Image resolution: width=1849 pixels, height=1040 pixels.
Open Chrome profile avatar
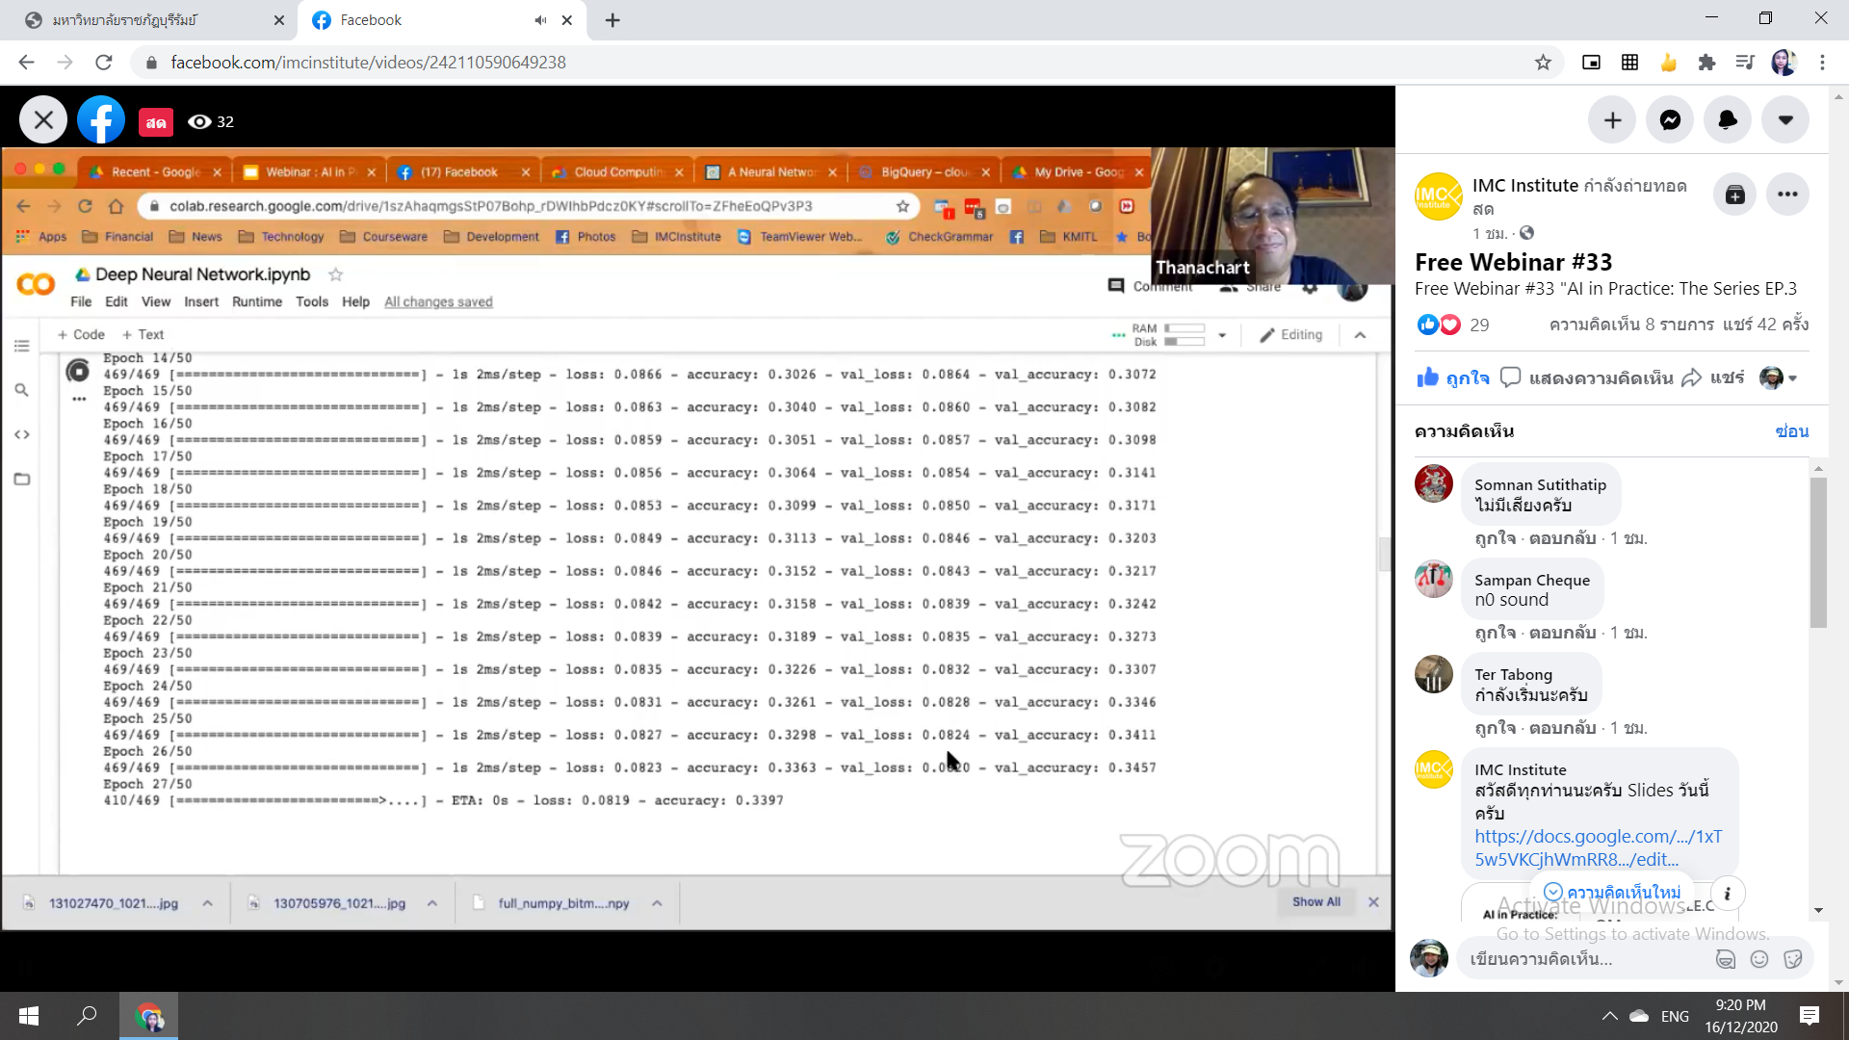pyautogui.click(x=1784, y=63)
